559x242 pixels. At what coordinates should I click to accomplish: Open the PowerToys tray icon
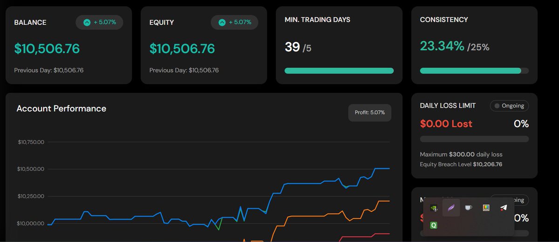pyautogui.click(x=486, y=208)
